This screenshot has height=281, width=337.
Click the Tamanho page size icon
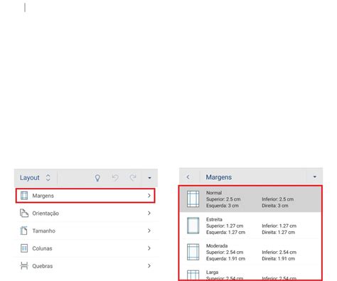(x=23, y=230)
